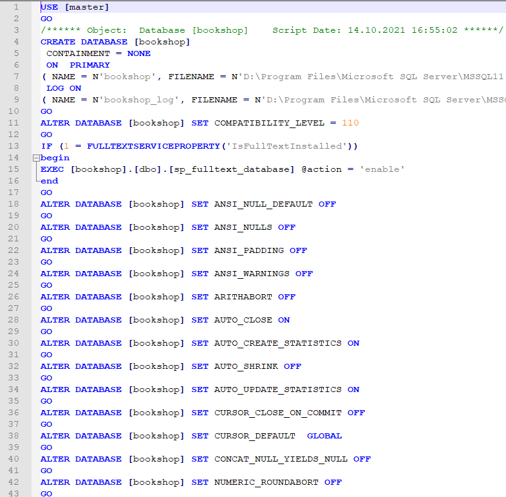
Task: Click the N'bookshop' name string
Action: (x=124, y=77)
